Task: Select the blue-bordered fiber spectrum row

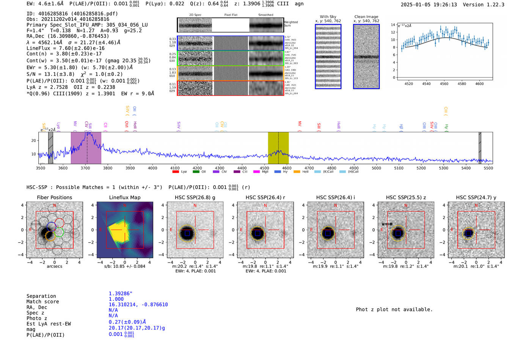Action: point(231,43)
